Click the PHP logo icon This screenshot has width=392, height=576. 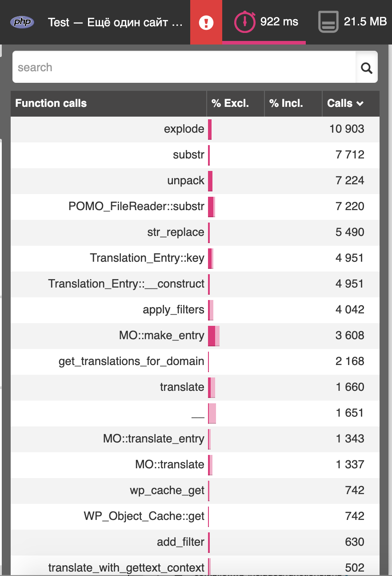tap(22, 22)
